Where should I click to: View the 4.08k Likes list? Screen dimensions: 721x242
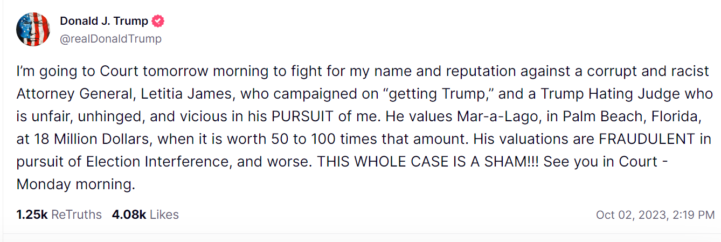click(x=145, y=215)
